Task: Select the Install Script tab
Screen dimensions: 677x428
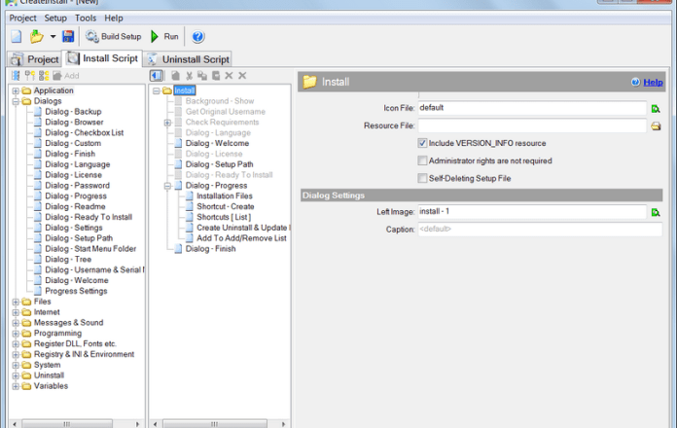Action: pos(102,58)
